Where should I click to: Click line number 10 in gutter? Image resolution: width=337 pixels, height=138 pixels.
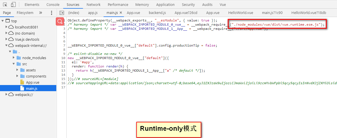64,58
